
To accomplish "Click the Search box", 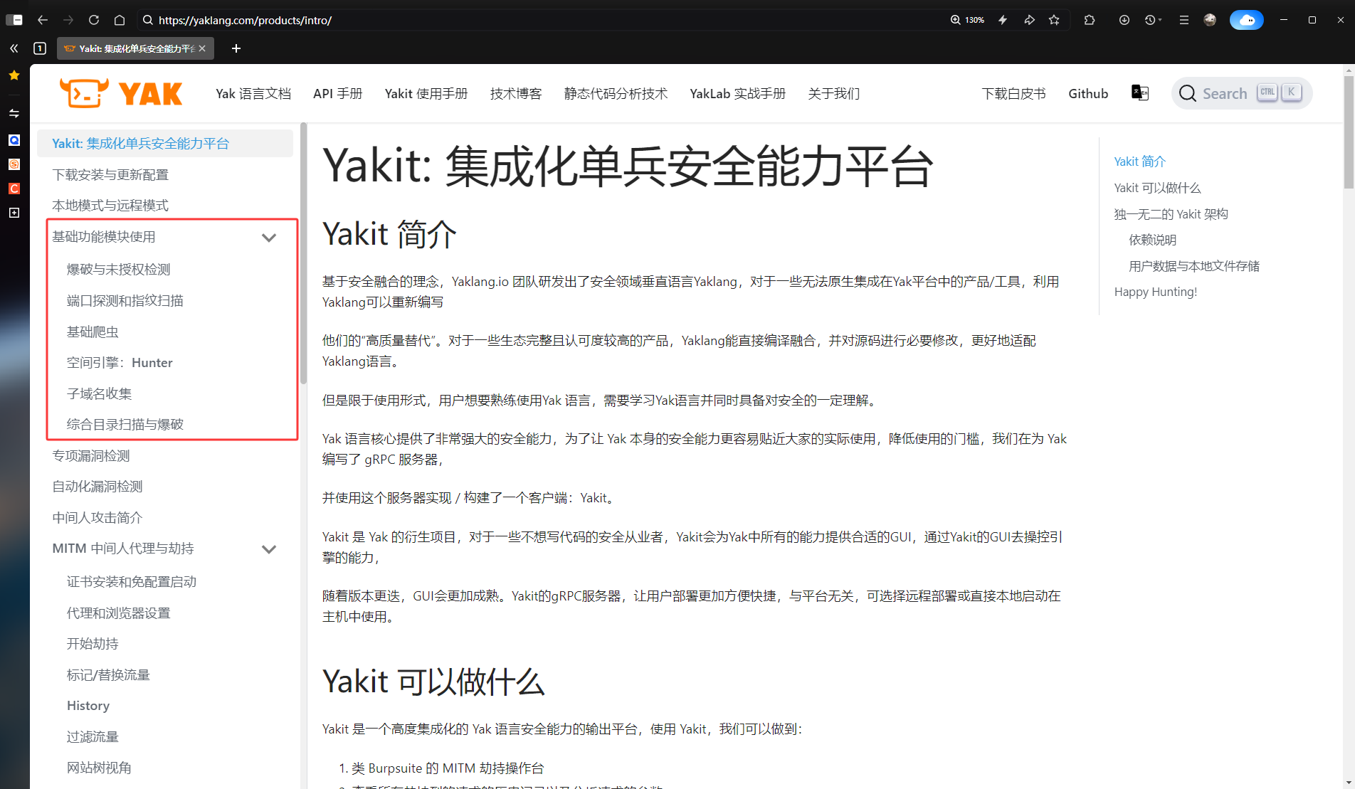I will coord(1242,93).
